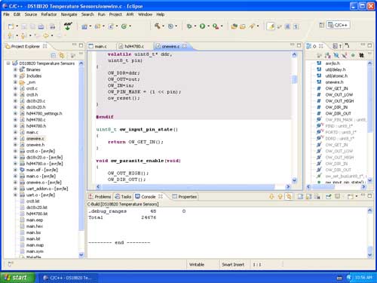This screenshot has width=377, height=283.
Task: Open the Debug button dropdown arrow
Action: 195,26
